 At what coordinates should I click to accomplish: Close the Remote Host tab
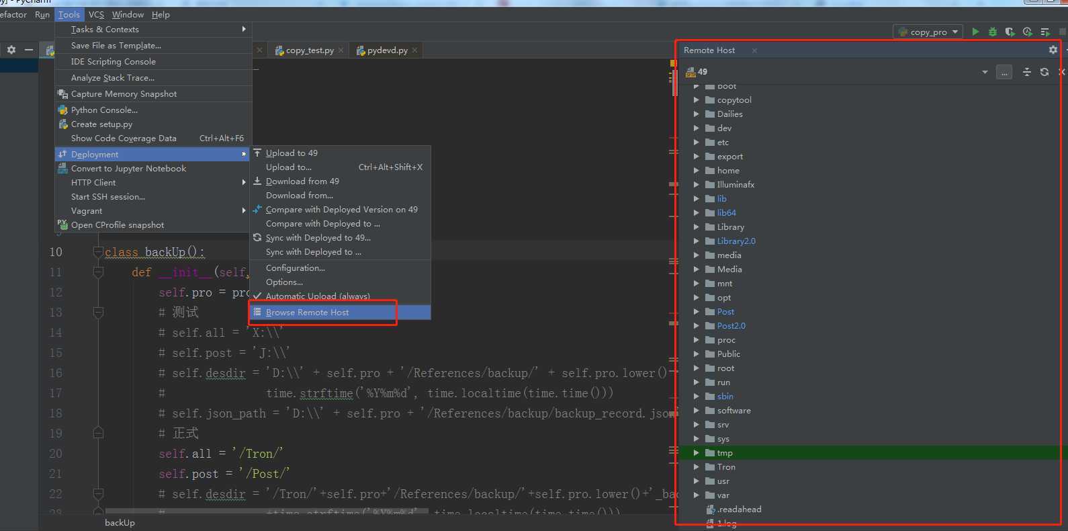[x=754, y=50]
